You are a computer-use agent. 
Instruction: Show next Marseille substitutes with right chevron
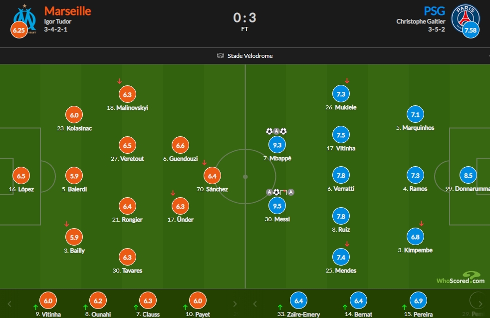click(x=235, y=304)
